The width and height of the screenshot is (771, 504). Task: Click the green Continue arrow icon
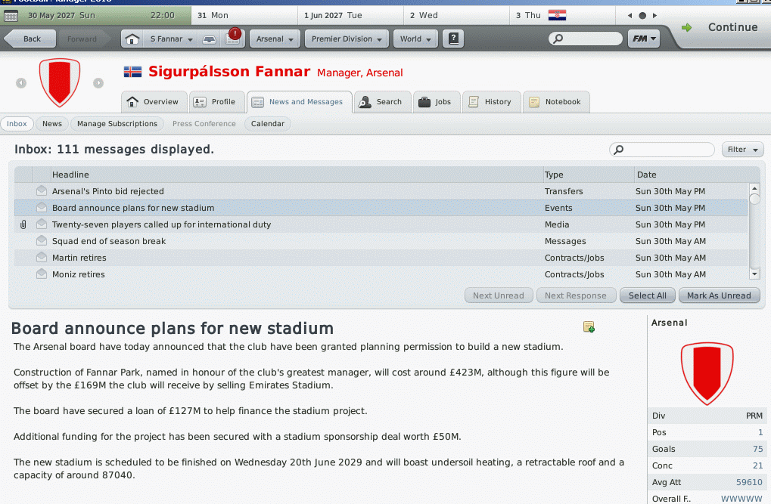687,27
